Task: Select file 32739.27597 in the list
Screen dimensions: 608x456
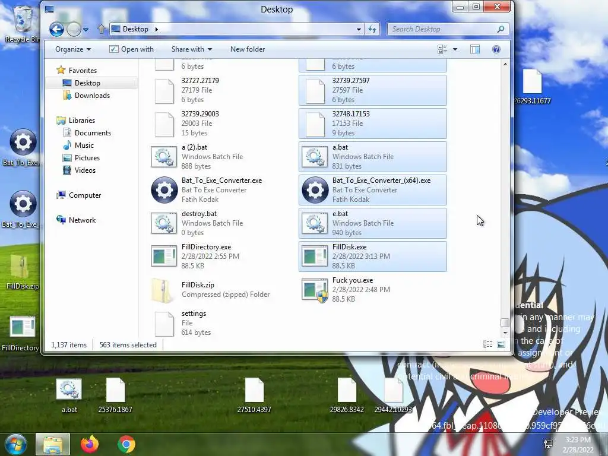Action: 373,90
